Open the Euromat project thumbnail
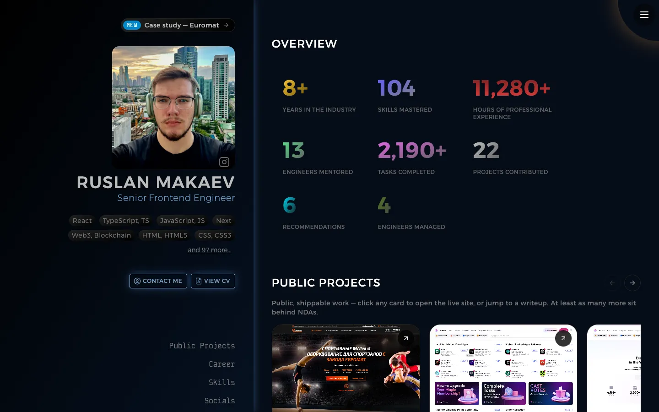Viewport: 659px width, 412px height. pos(346,369)
